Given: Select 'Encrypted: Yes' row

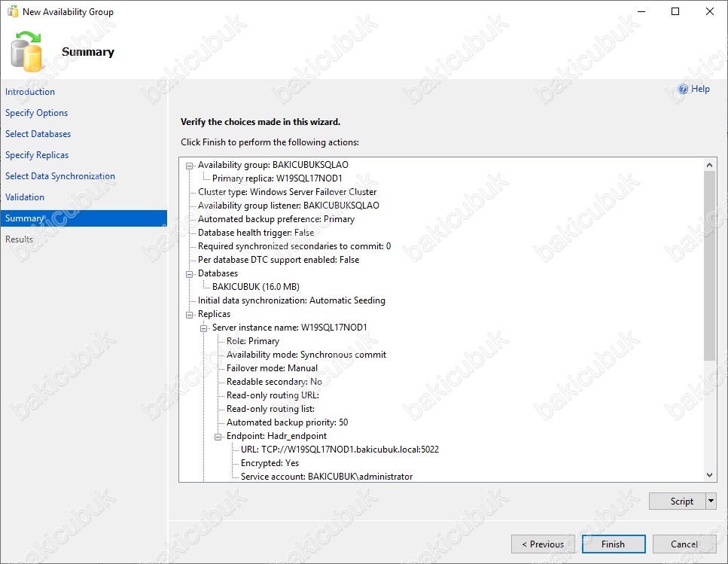Looking at the screenshot, I should coord(270,463).
